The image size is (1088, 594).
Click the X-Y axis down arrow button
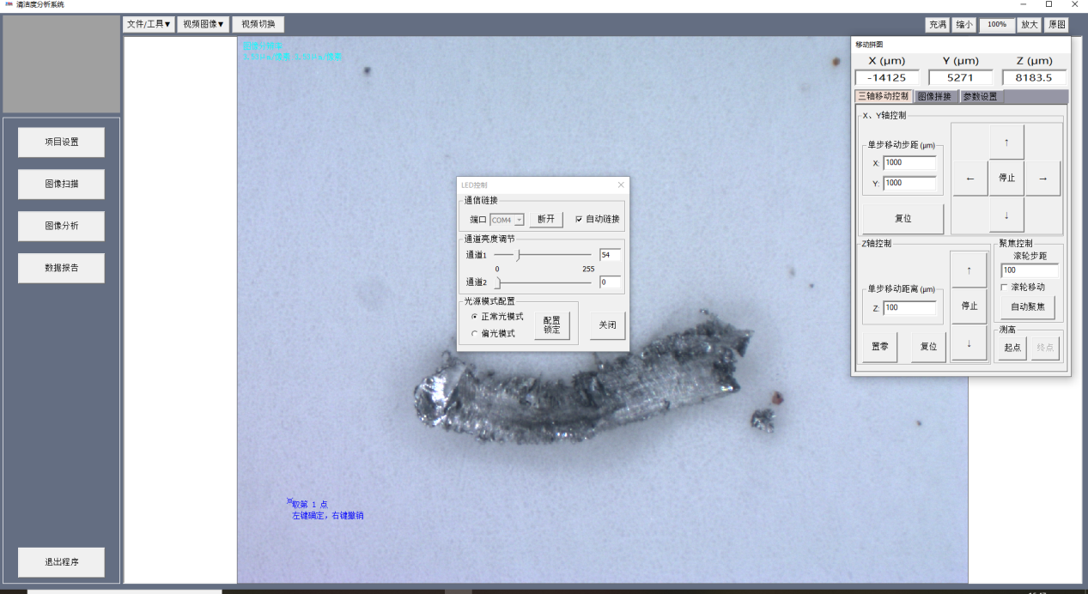coord(1006,215)
